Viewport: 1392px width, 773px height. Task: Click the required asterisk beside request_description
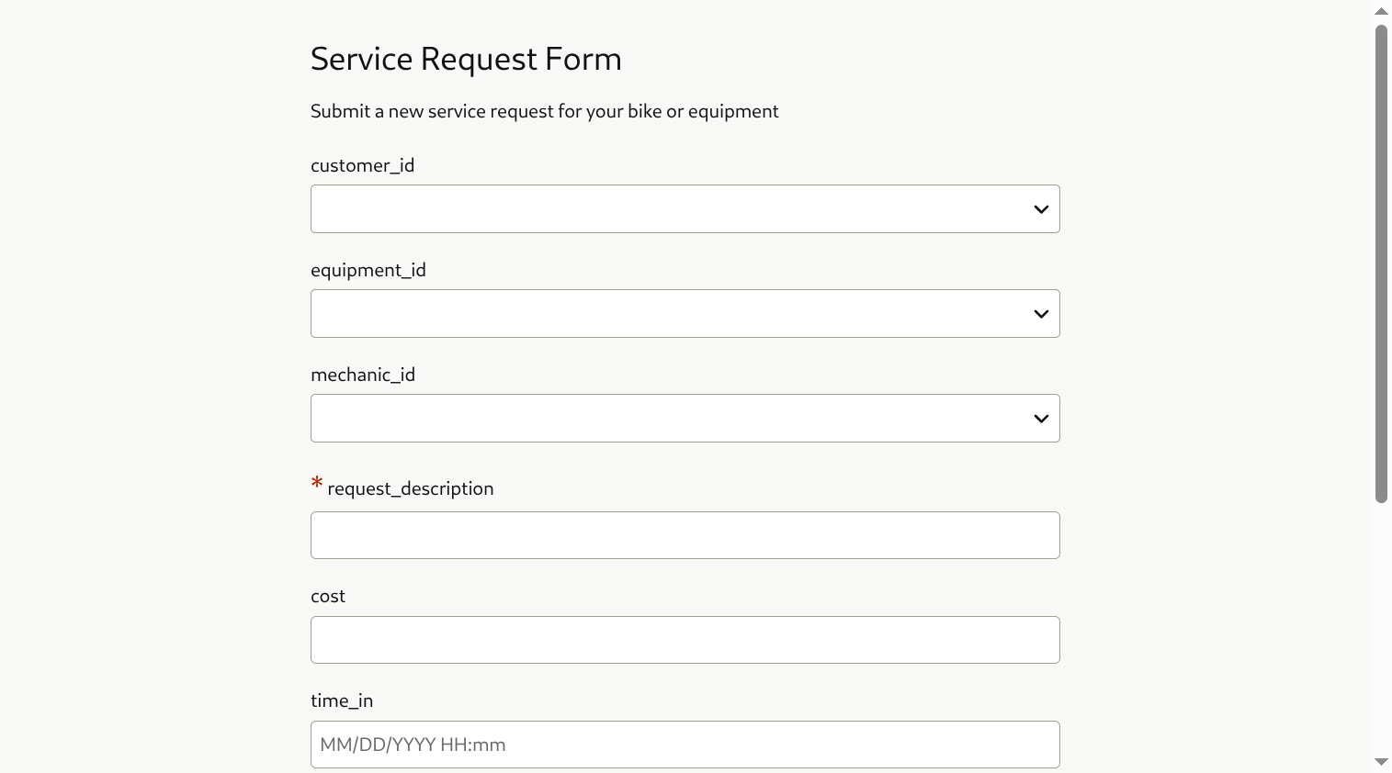point(316,483)
